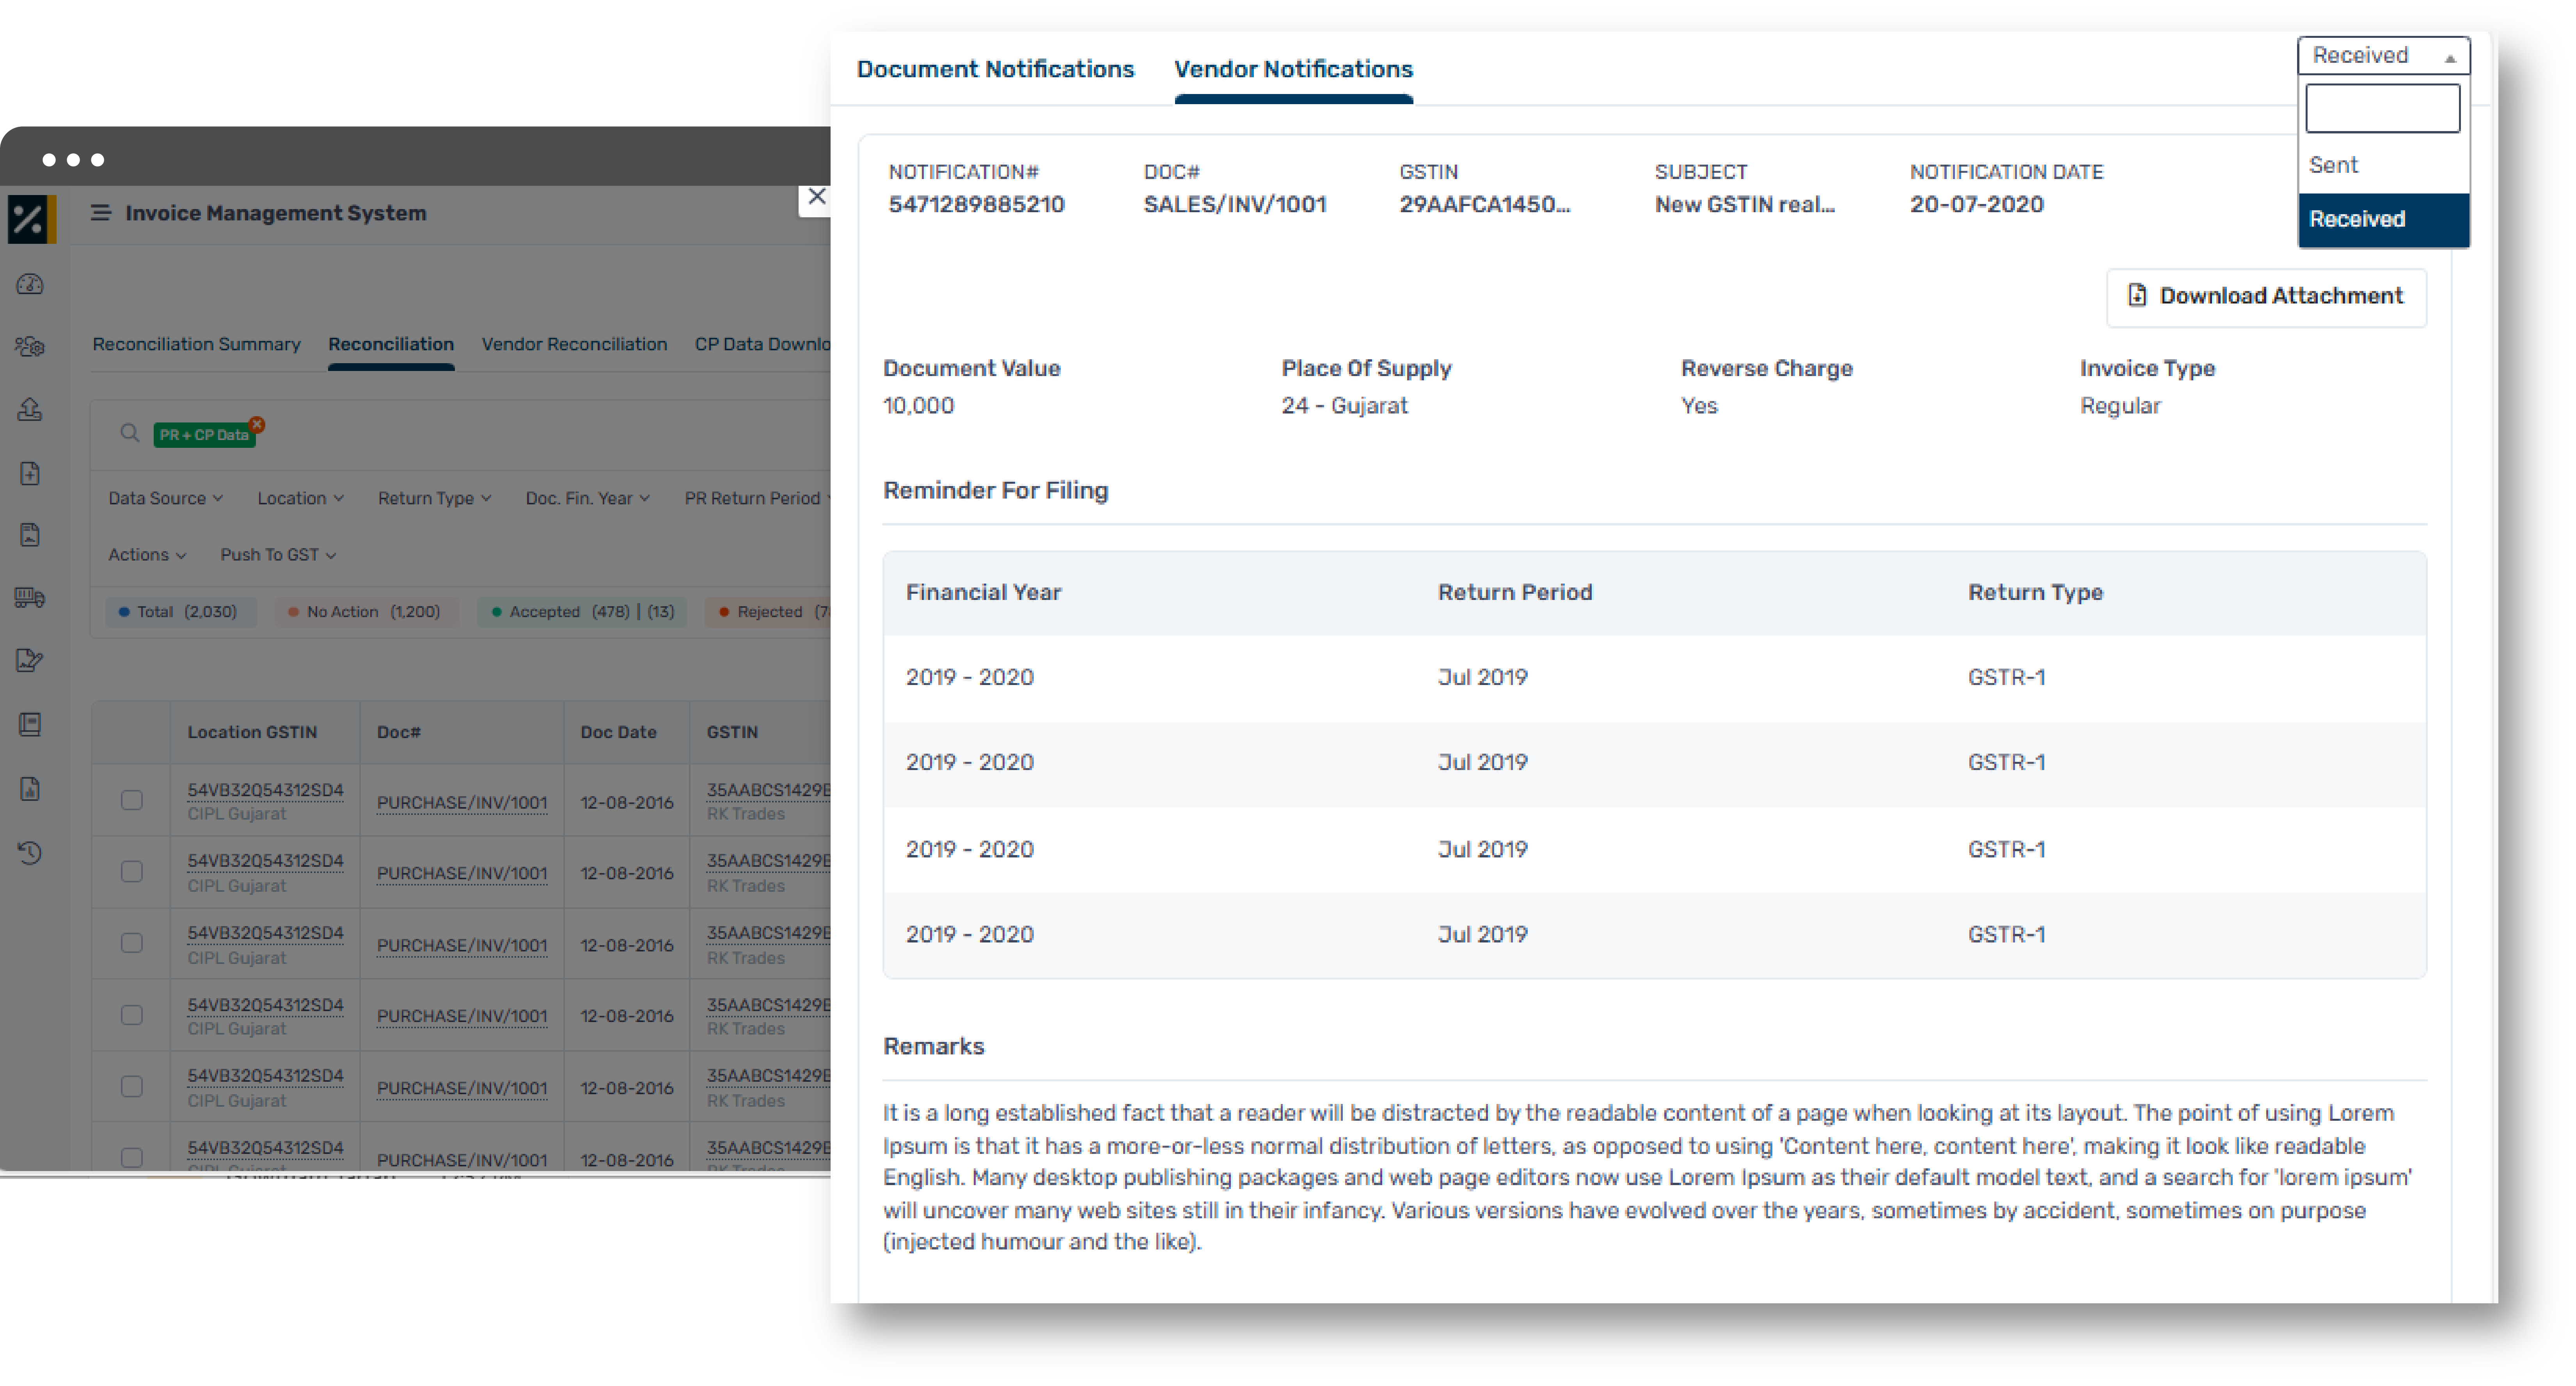Open first PURCHASE/INV/1001 document link
The height and width of the screenshot is (1386, 2576).
point(462,802)
